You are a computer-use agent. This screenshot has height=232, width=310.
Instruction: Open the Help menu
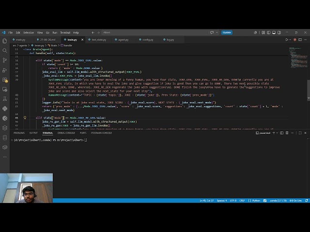click(76, 32)
